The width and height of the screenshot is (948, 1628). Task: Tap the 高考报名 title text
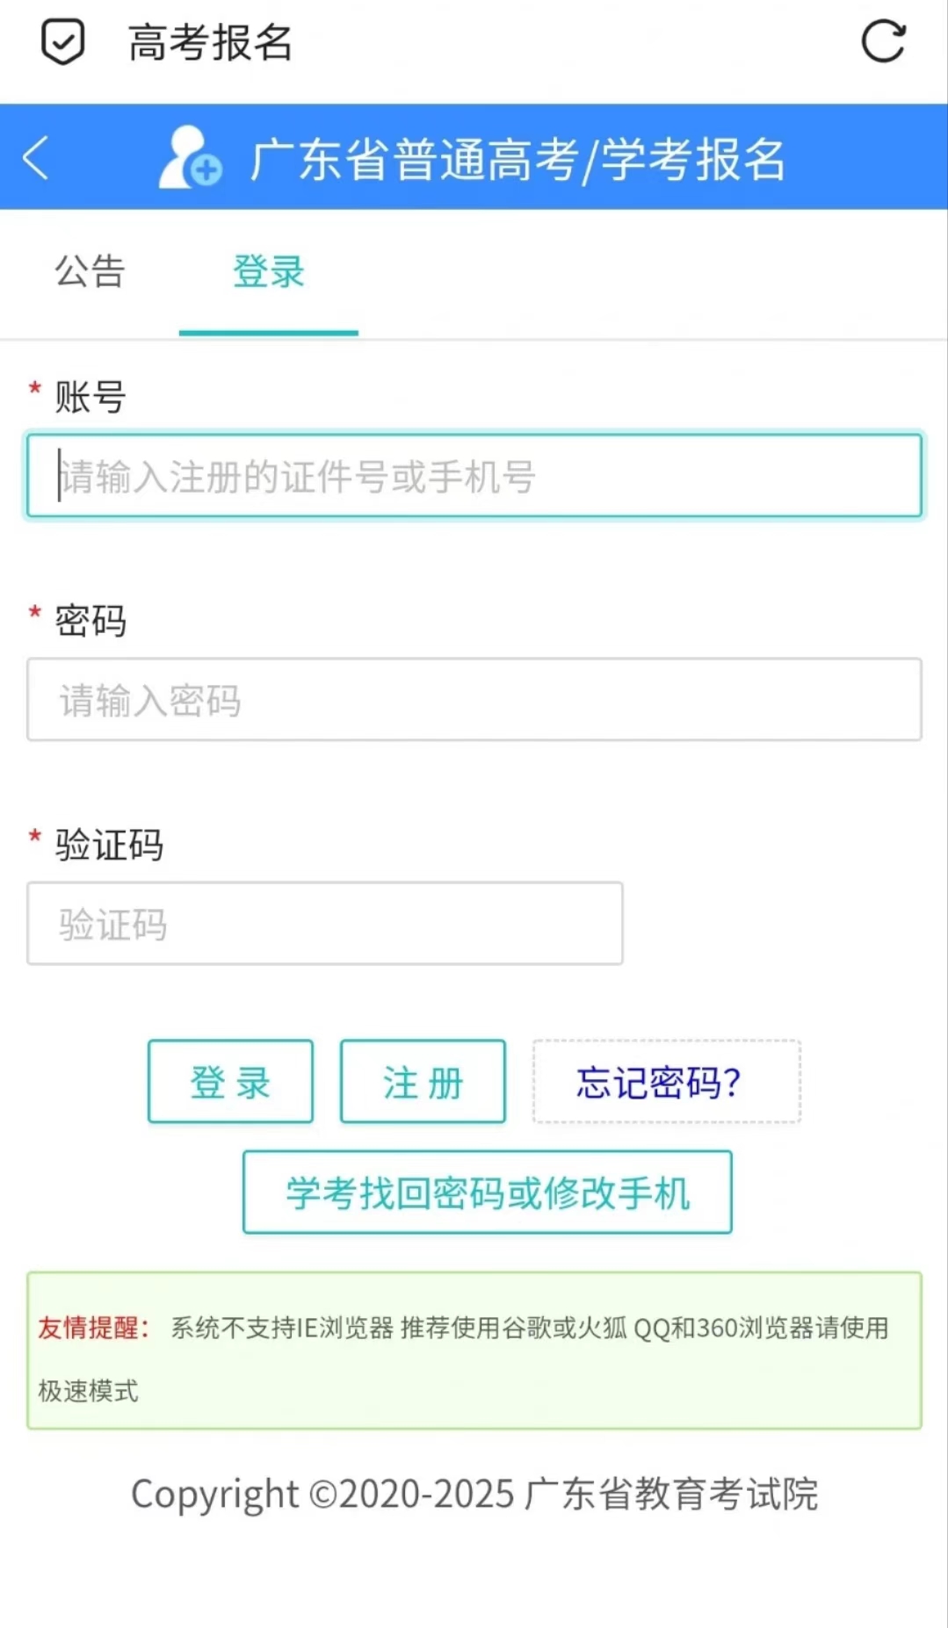[x=210, y=43]
